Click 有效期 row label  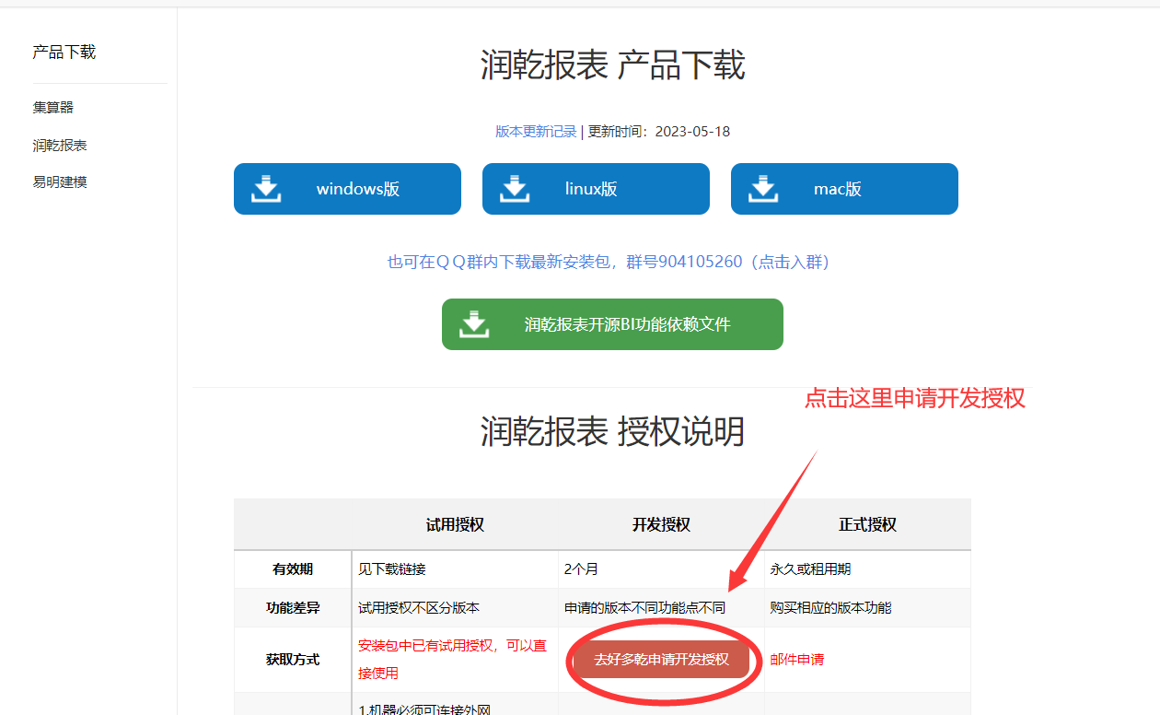pyautogui.click(x=293, y=569)
